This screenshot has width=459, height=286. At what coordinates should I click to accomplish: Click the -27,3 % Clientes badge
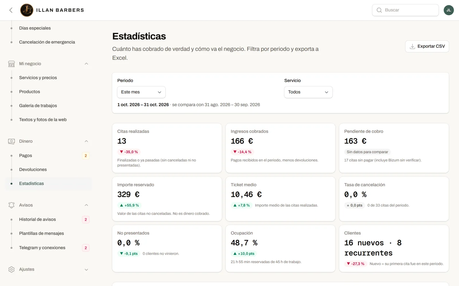(356, 264)
